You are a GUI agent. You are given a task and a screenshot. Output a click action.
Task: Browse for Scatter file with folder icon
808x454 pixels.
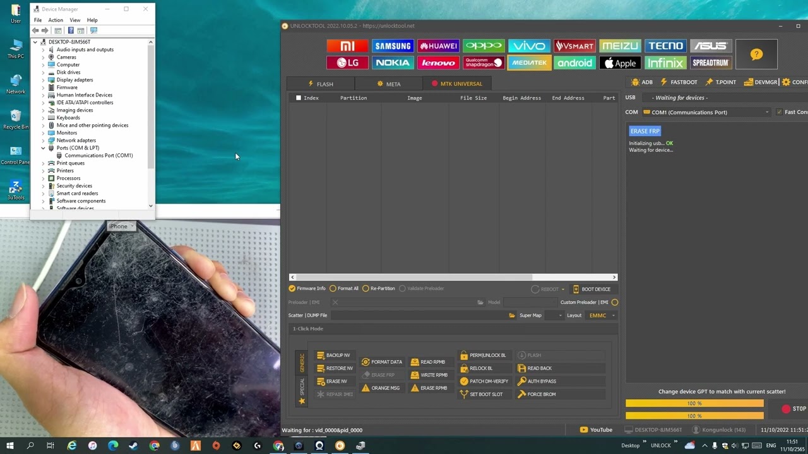[x=512, y=315]
